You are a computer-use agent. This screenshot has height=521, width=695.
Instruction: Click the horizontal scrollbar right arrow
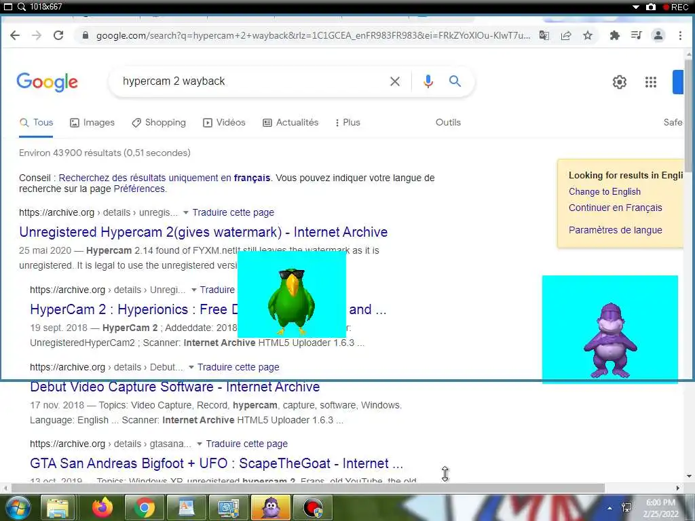tap(678, 488)
